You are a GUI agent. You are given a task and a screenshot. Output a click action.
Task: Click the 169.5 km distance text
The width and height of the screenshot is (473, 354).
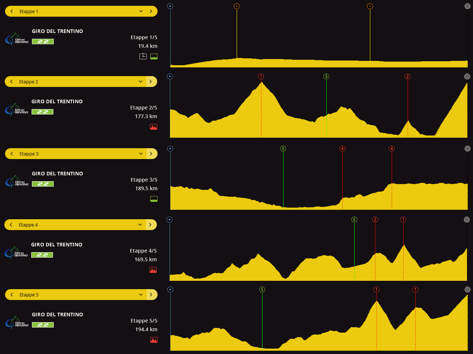[x=146, y=259]
